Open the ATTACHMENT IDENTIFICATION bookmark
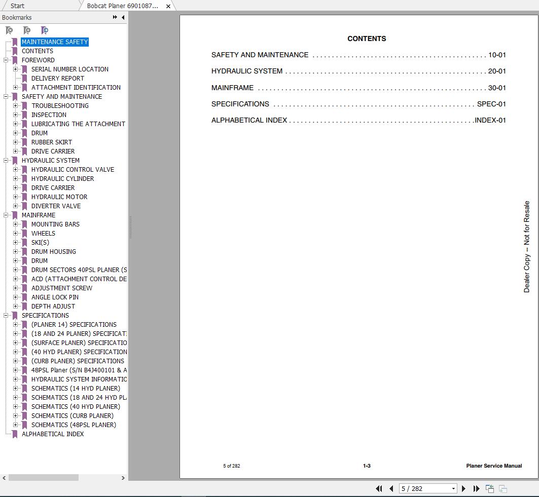The height and width of the screenshot is (497, 539). tap(76, 88)
